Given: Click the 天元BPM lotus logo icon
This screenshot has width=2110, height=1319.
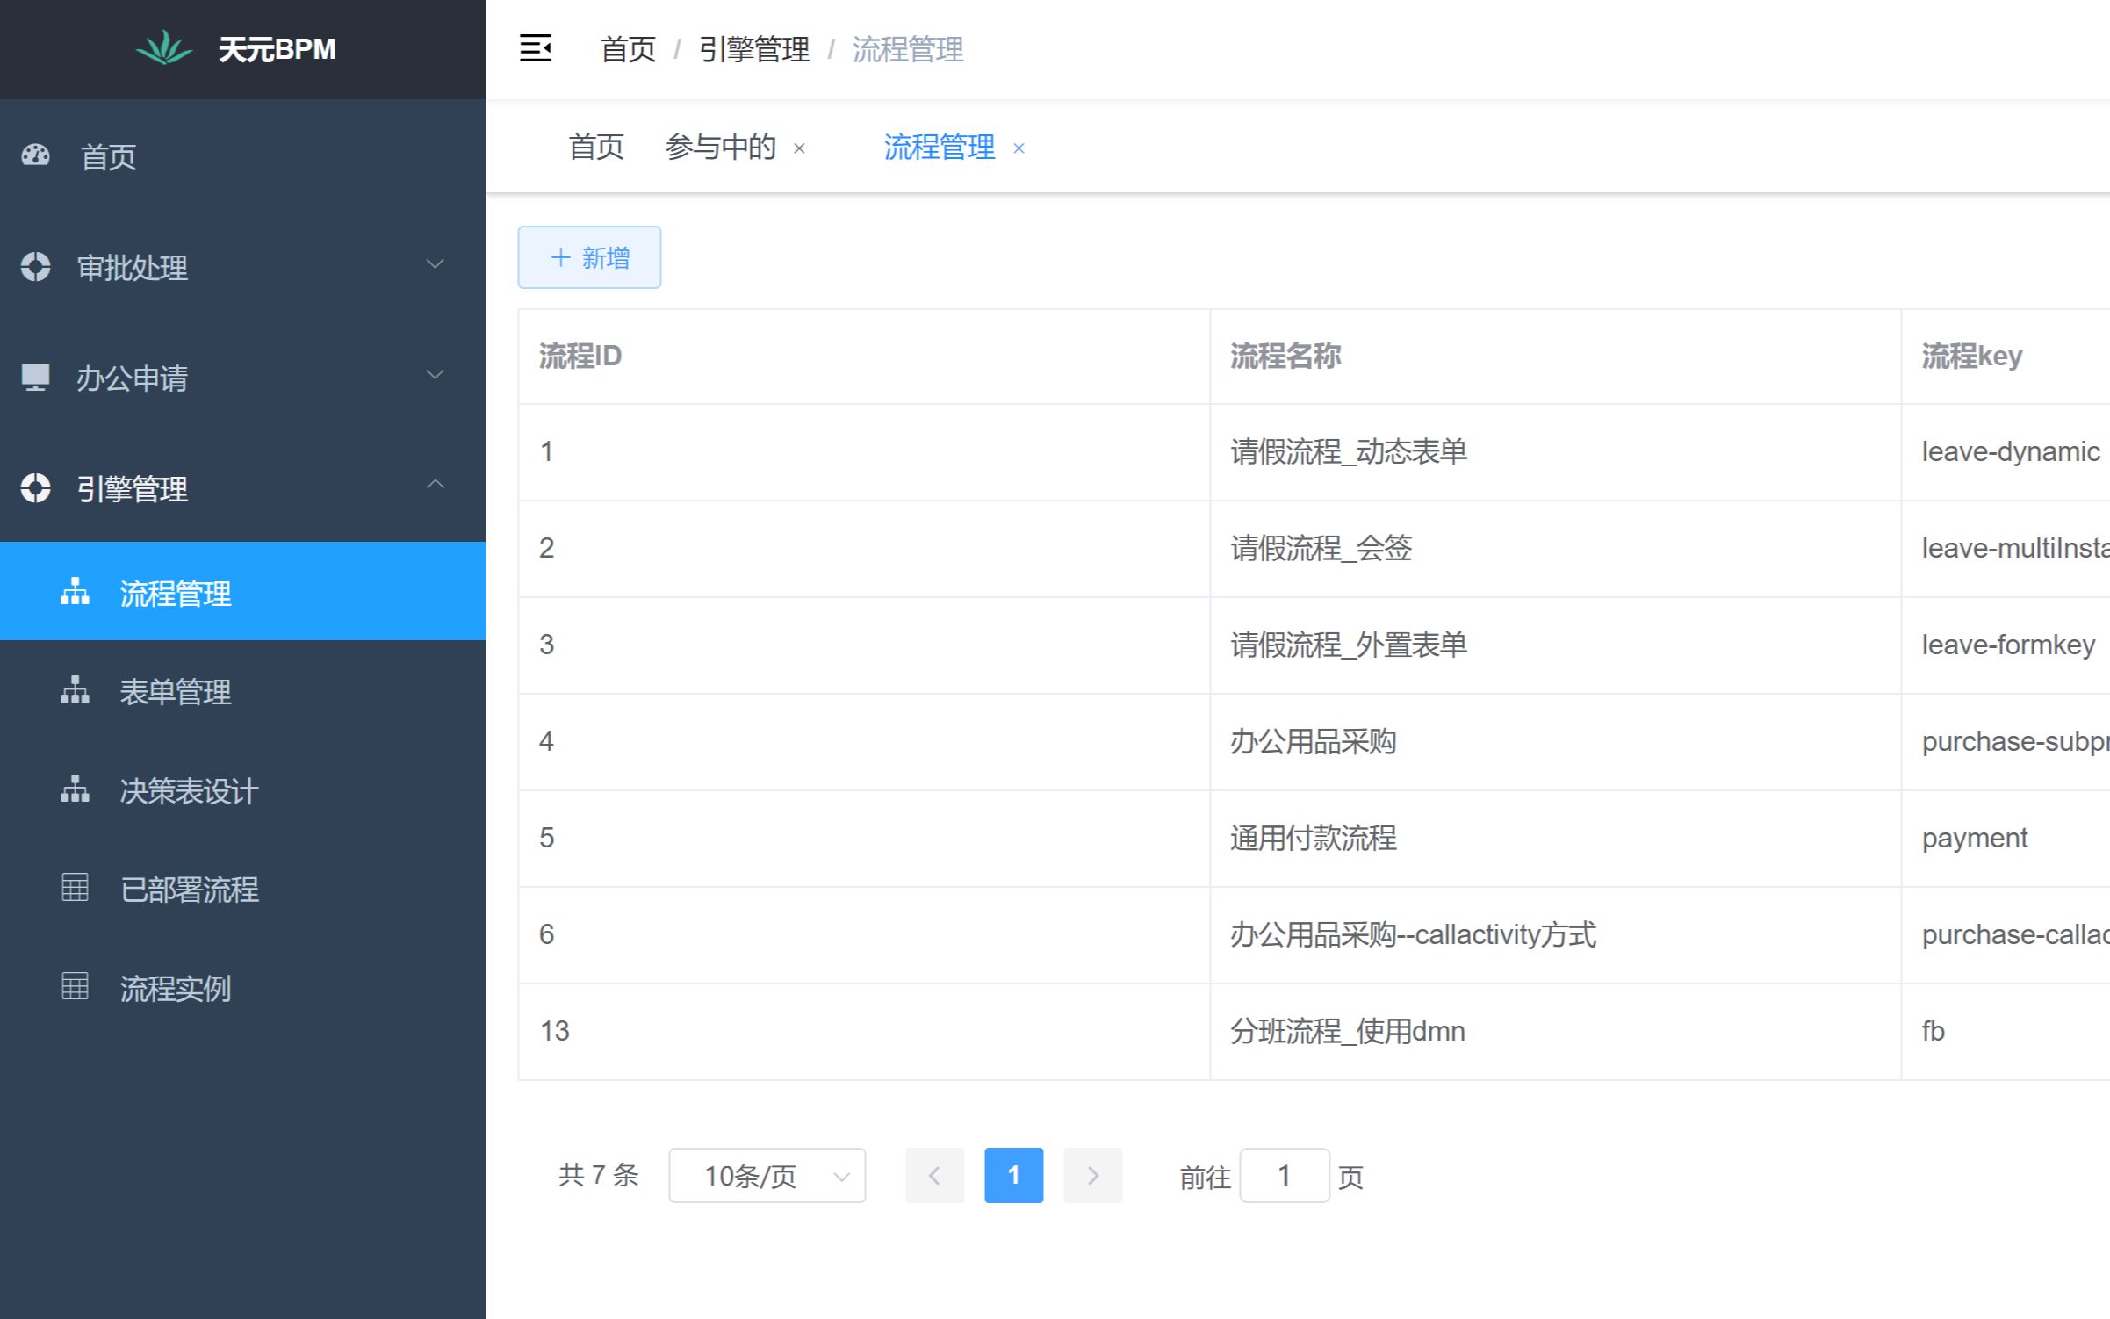Looking at the screenshot, I should [x=164, y=48].
